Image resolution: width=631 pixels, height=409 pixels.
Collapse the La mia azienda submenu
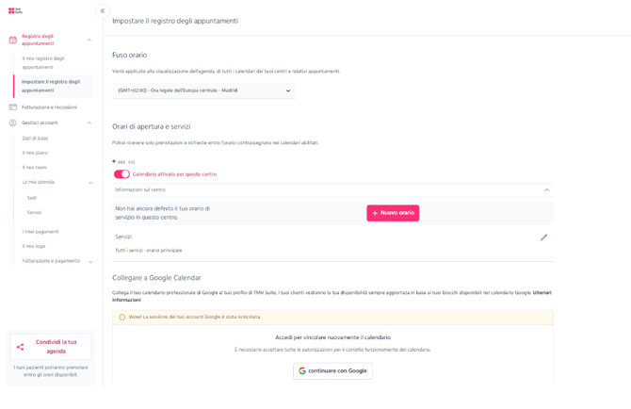click(90, 183)
